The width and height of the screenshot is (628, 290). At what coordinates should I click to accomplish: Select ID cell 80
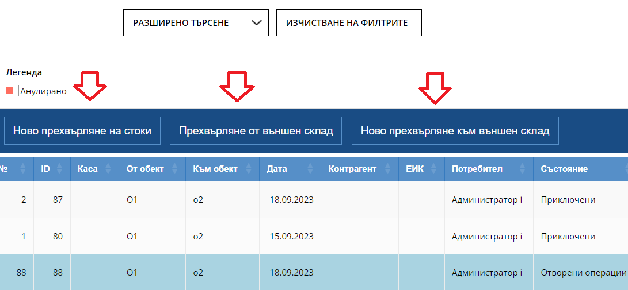coord(52,237)
